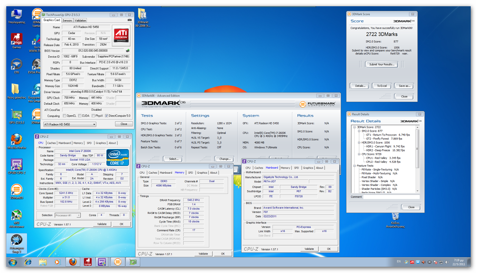Image resolution: width=477 pixels, height=273 pixels.
Task: Click the To Excel button
Action: 382,86
